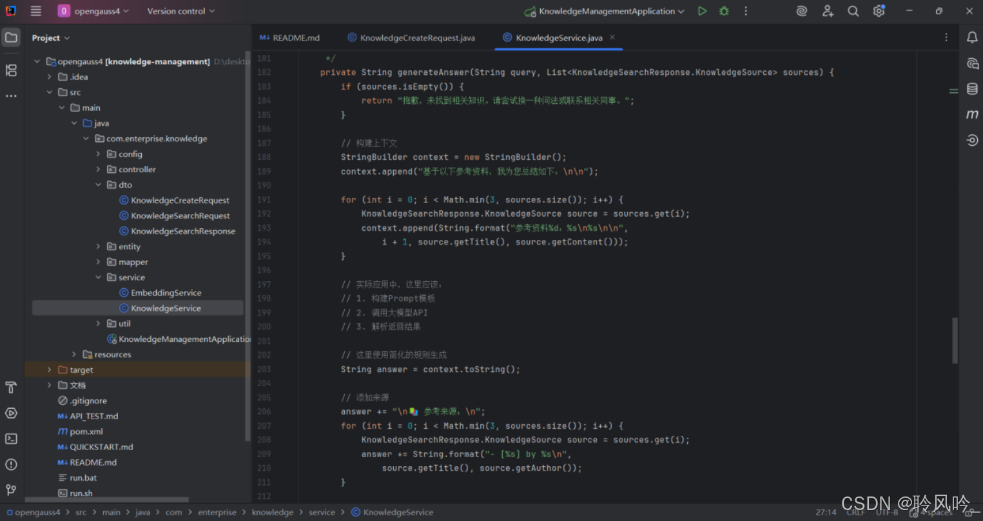Screen dimensions: 983x521
Task: Open the Structure tool window icon
Action: pos(11,70)
